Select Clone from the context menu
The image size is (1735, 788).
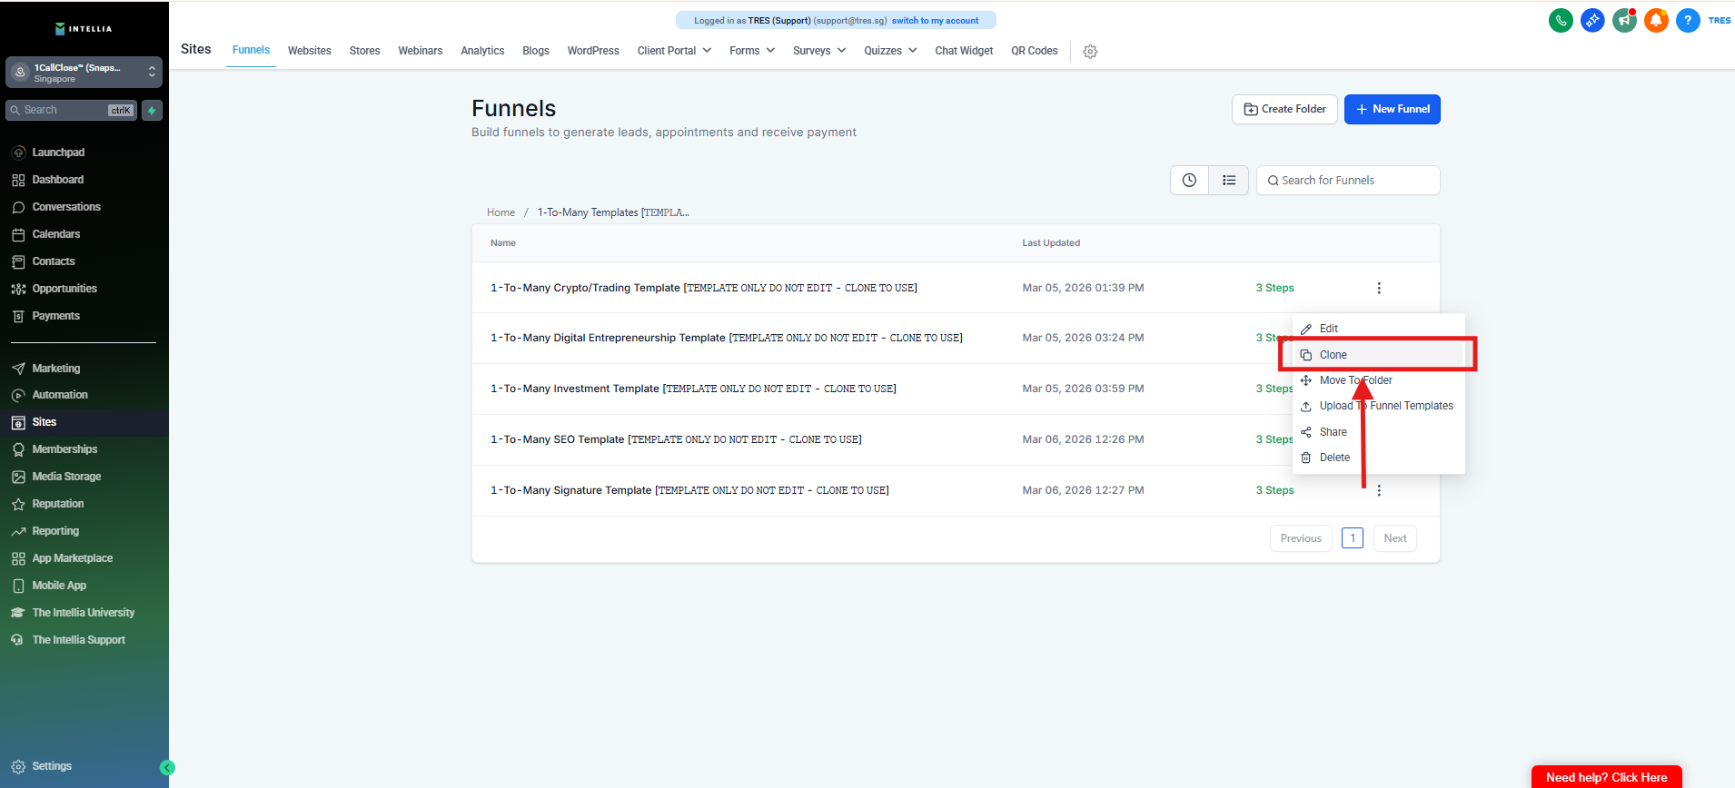tap(1333, 355)
